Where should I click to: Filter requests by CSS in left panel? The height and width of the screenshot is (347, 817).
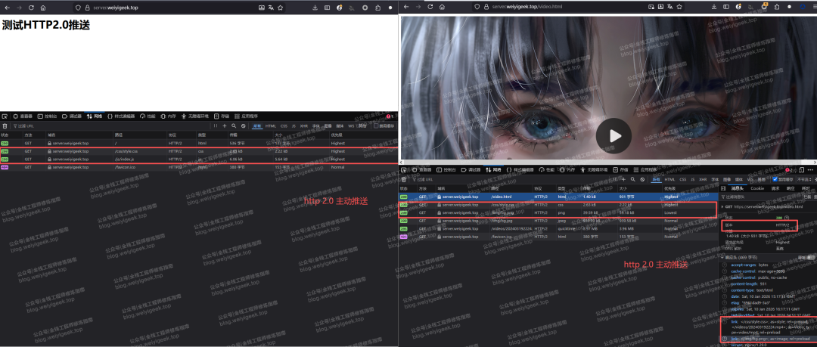[x=284, y=125]
